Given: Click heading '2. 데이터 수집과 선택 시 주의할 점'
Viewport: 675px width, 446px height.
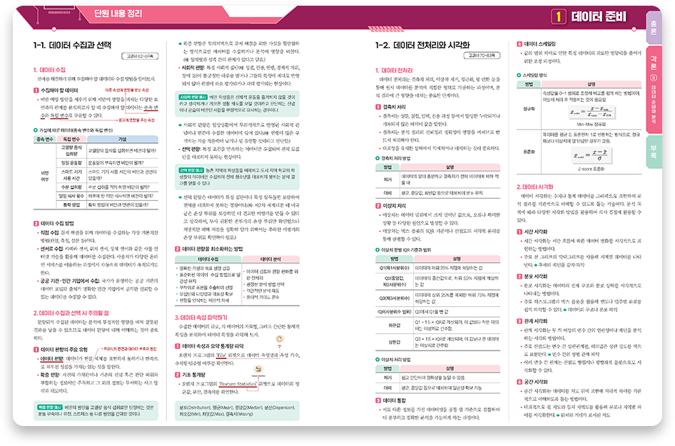Looking at the screenshot, I should point(71,313).
